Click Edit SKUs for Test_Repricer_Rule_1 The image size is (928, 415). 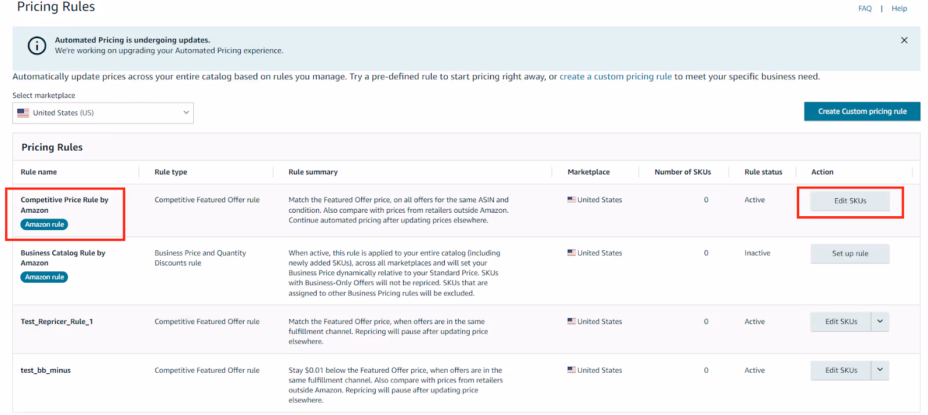pos(841,322)
